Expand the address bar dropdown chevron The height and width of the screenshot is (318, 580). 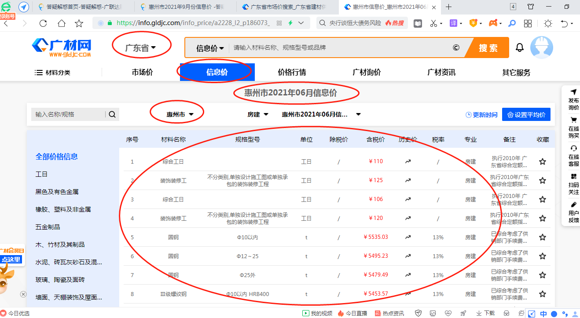click(x=301, y=23)
